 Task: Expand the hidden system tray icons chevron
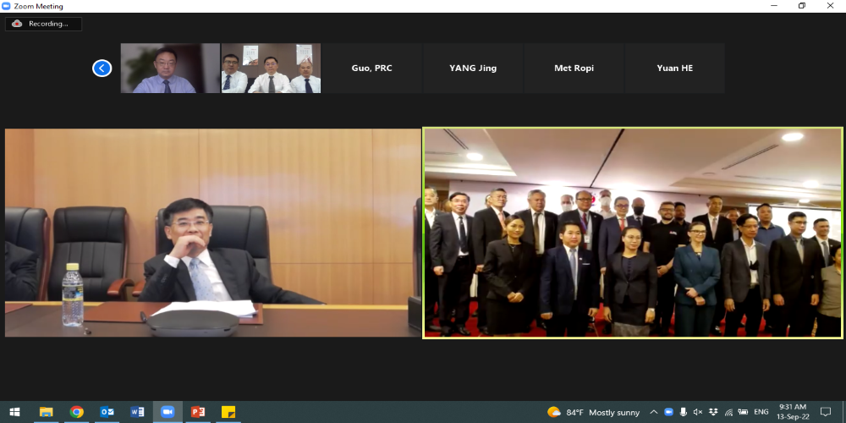(653, 412)
